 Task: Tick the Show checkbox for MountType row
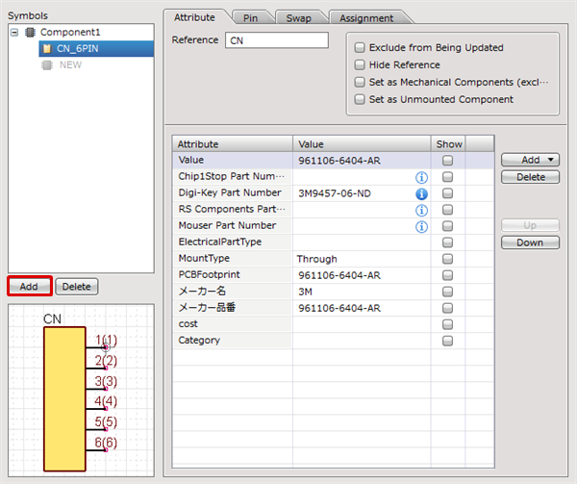(x=447, y=259)
